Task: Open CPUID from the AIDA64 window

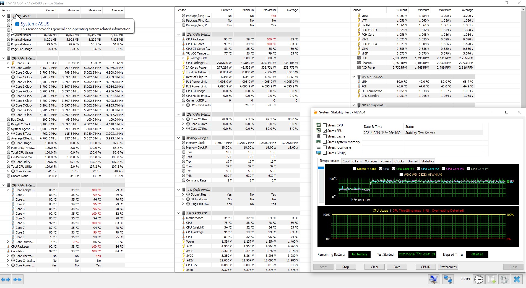Action: tap(425, 267)
